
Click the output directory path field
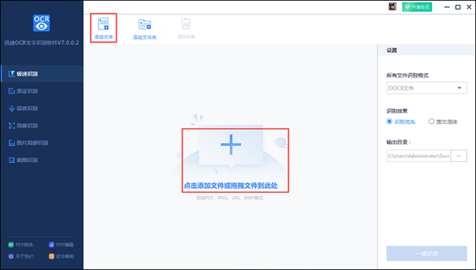(x=418, y=156)
